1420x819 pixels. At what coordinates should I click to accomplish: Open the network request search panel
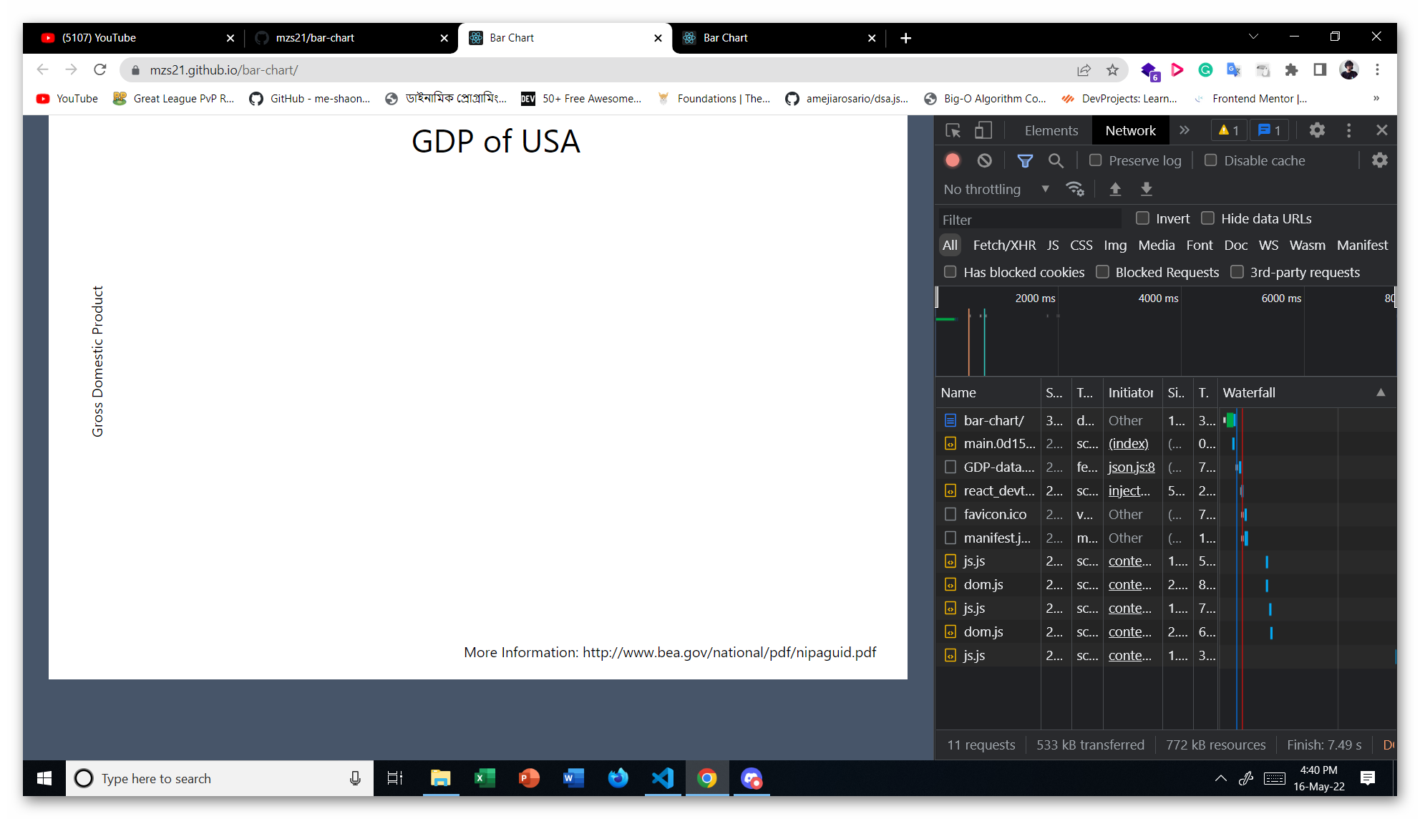coord(1056,160)
